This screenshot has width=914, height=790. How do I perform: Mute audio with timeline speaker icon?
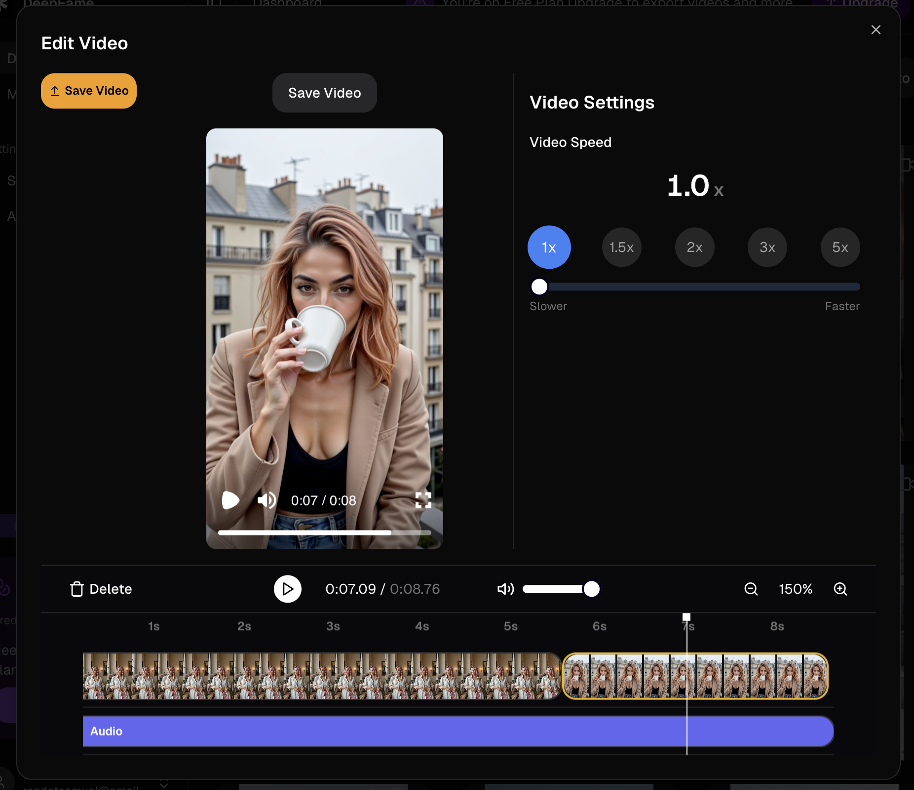(x=505, y=589)
